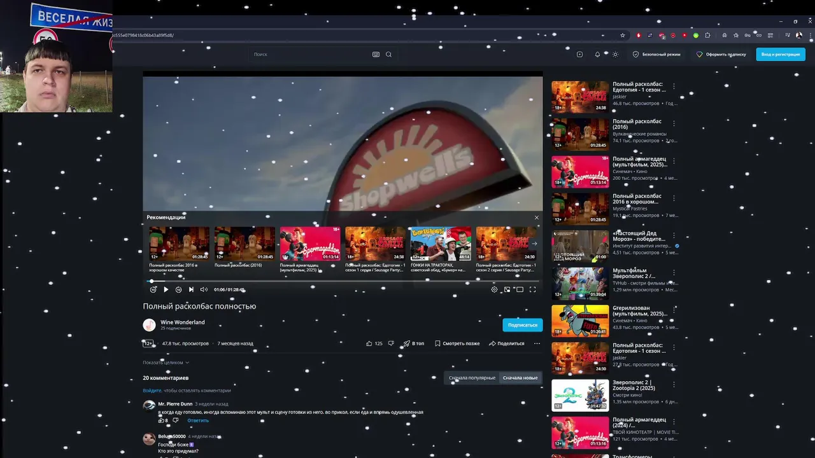
Task: Follow the Войдите link to comment
Action: coord(152,391)
